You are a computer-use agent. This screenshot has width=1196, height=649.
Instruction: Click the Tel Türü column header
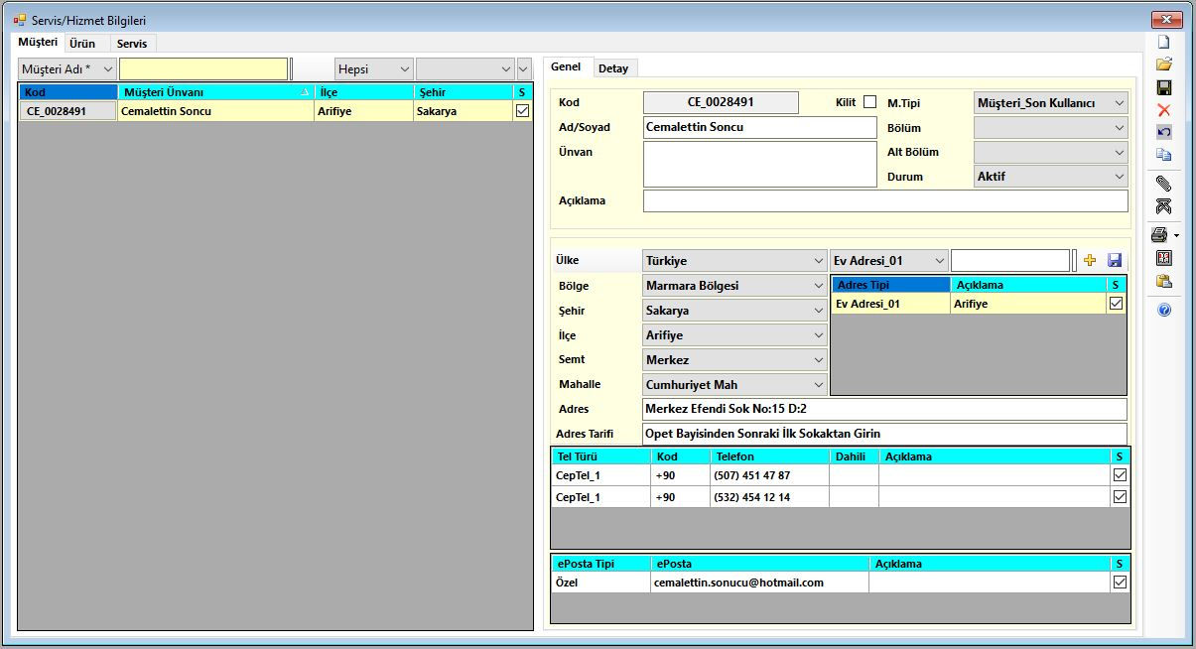click(x=601, y=456)
